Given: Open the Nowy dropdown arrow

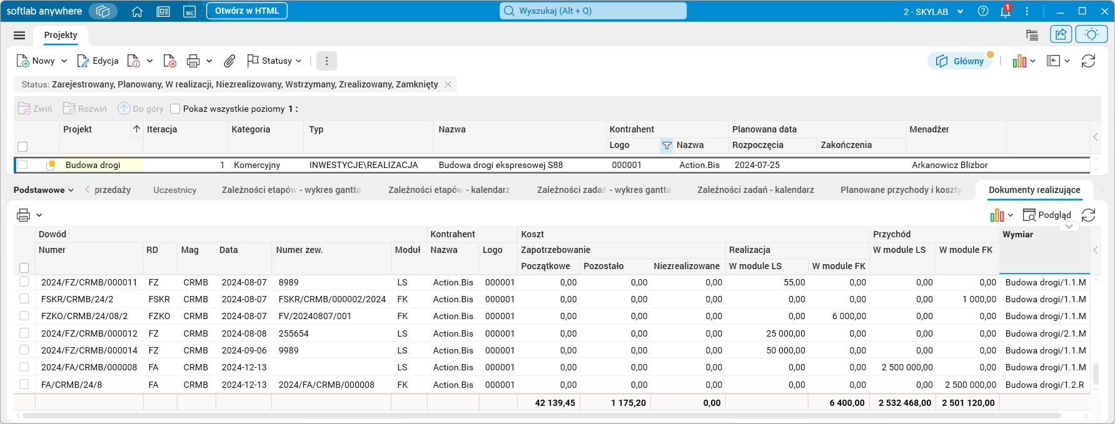Looking at the screenshot, I should coord(64,61).
